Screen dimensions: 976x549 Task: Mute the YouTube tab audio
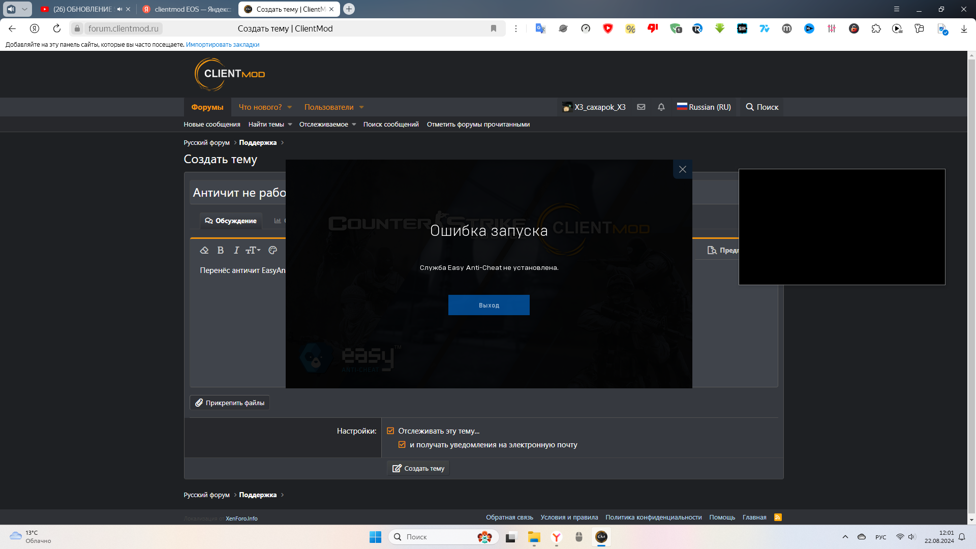click(x=120, y=9)
